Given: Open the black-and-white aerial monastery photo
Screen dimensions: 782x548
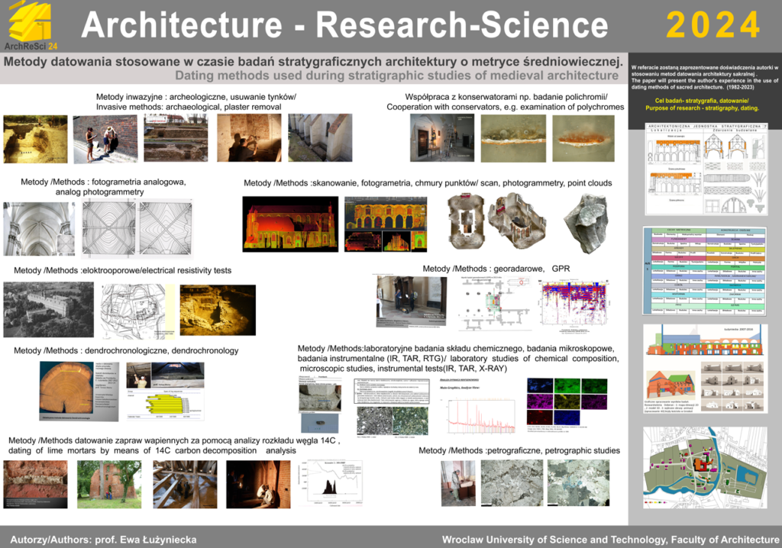Looking at the screenshot, I should [x=48, y=310].
